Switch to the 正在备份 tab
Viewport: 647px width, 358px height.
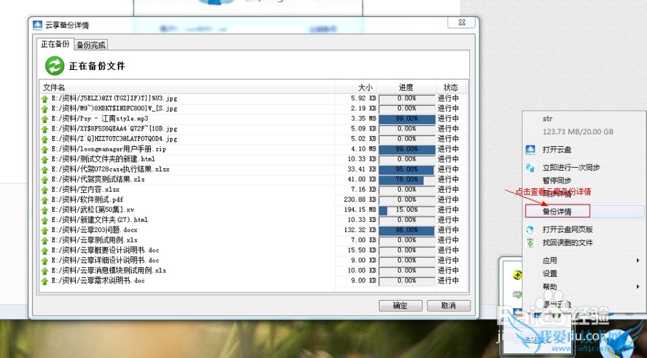point(55,44)
